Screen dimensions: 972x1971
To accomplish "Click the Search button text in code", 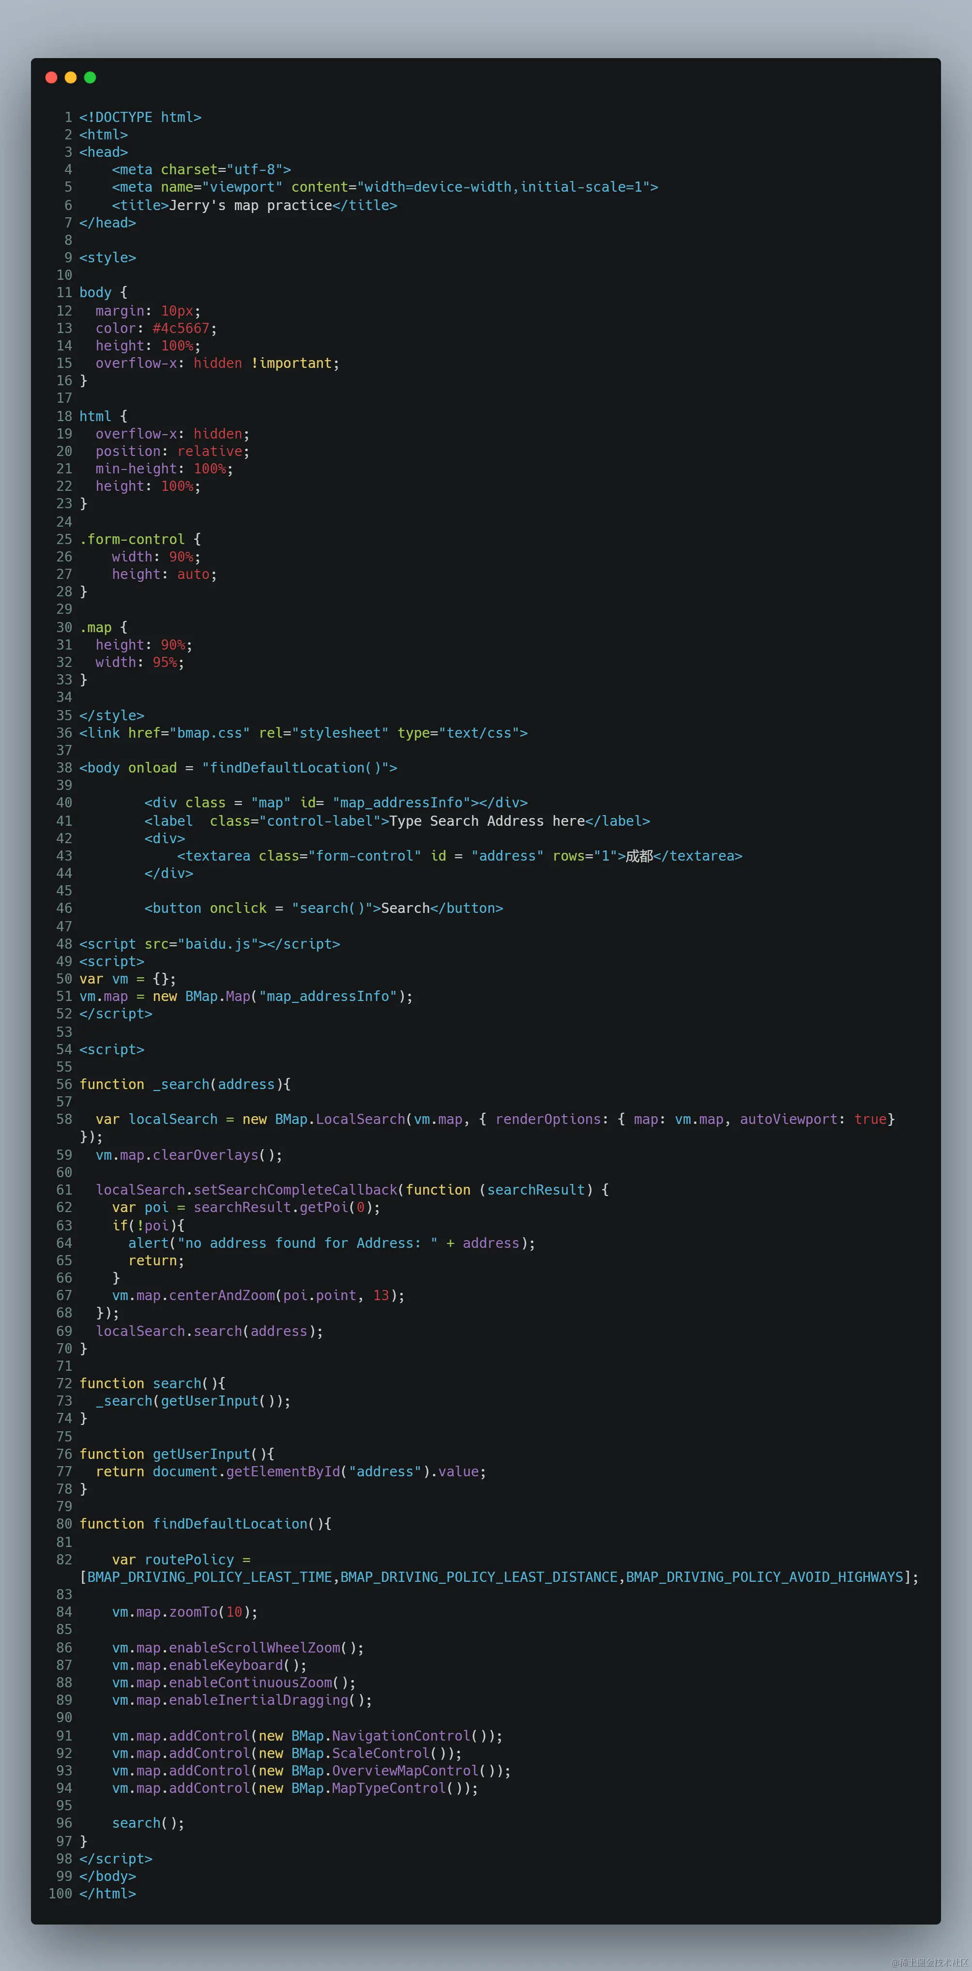I will tap(405, 908).
